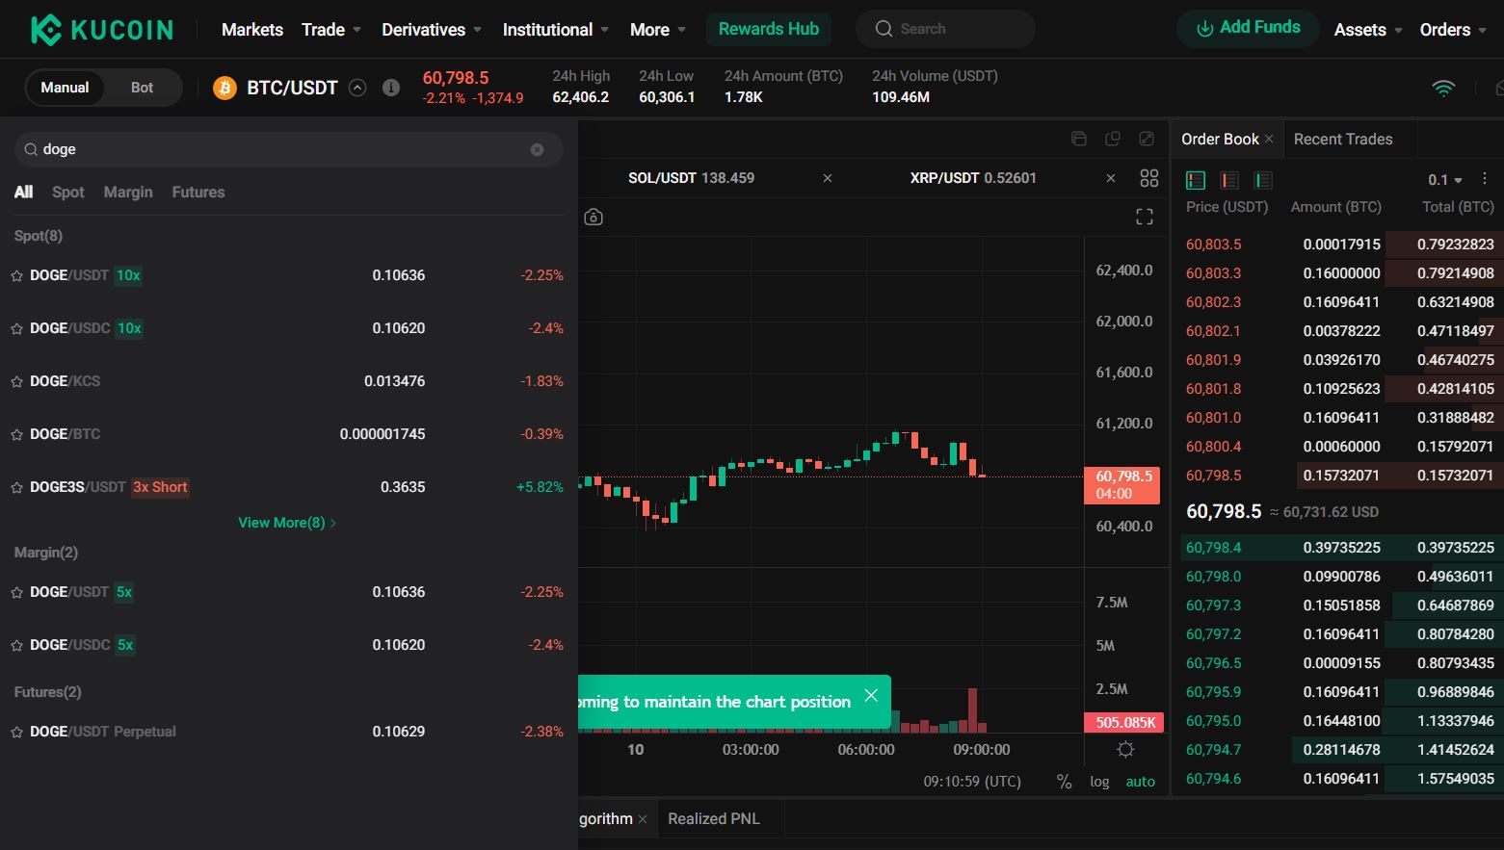Click the bid price 60,798.4
1504x850 pixels.
tap(1214, 548)
